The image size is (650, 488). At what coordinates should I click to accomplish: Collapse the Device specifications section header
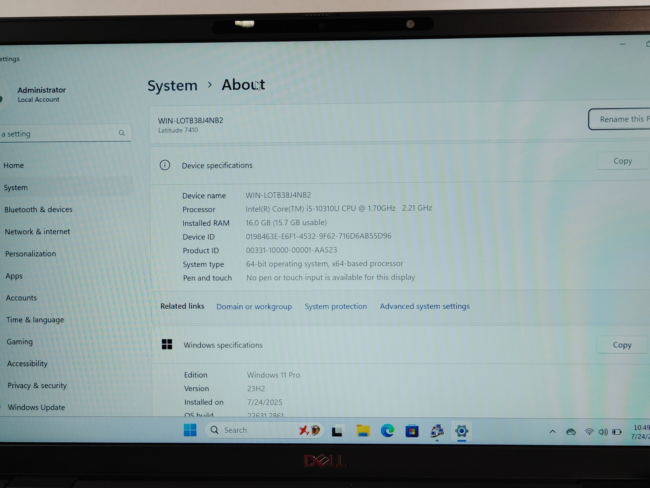400,164
